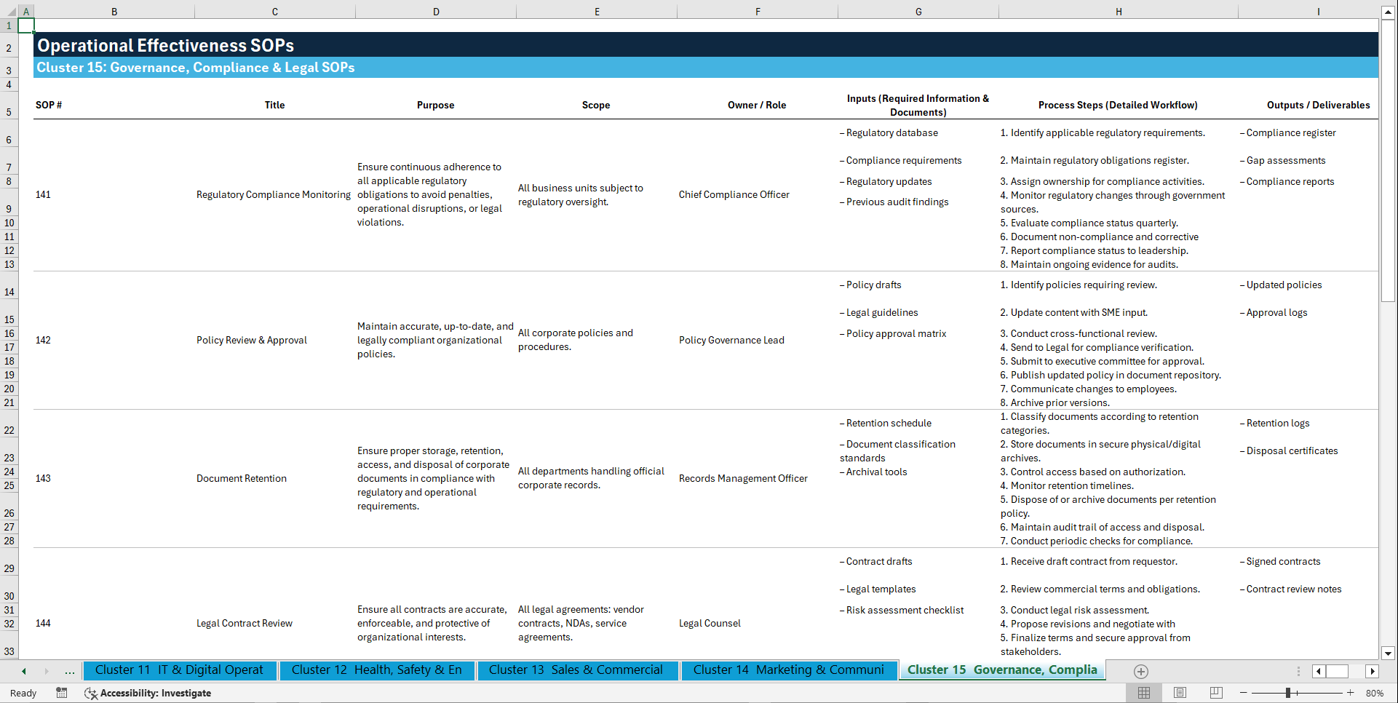Add a new sheet with the plus icon
1398x703 pixels.
(1141, 671)
